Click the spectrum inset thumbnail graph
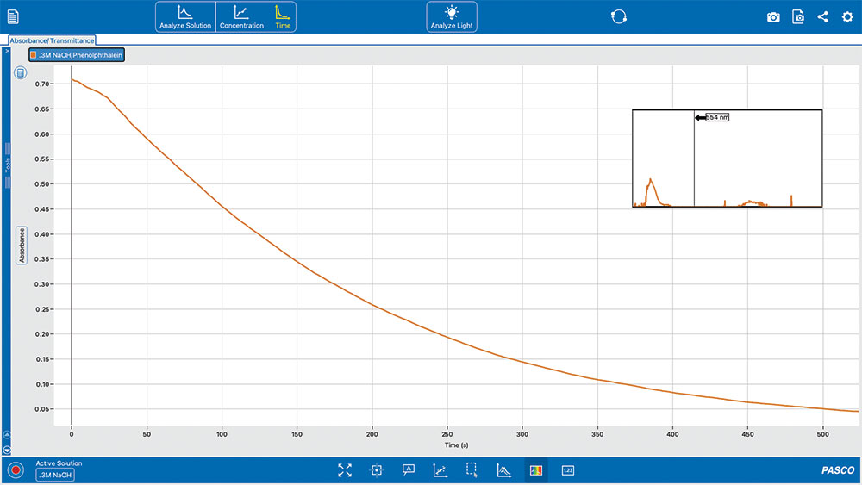 [x=727, y=159]
